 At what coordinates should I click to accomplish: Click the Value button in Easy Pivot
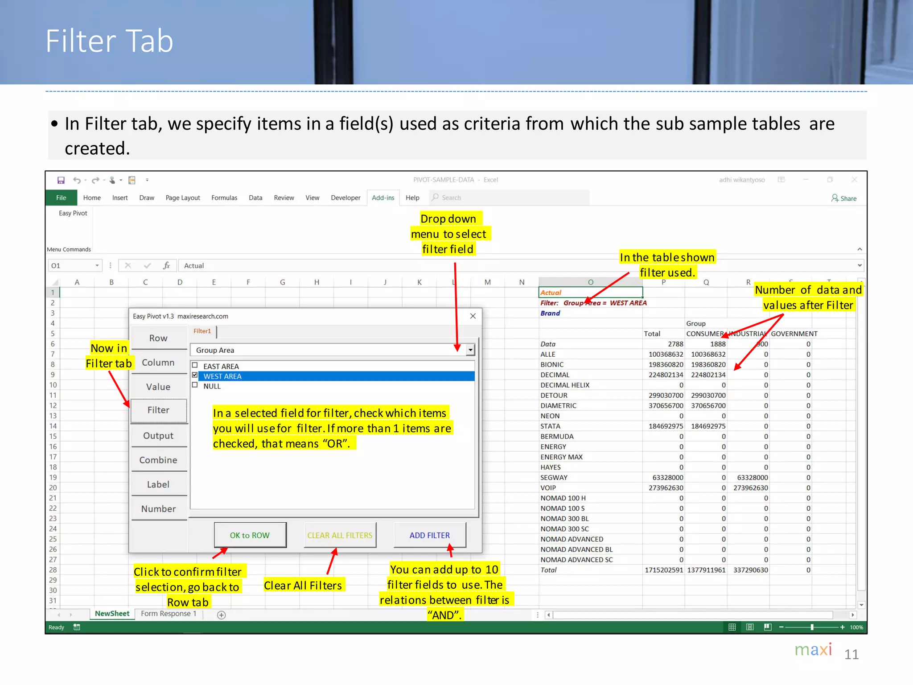click(x=158, y=387)
